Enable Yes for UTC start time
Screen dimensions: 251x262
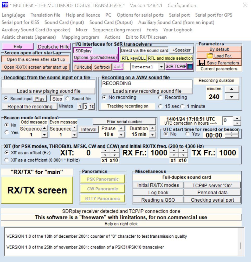click(x=188, y=134)
